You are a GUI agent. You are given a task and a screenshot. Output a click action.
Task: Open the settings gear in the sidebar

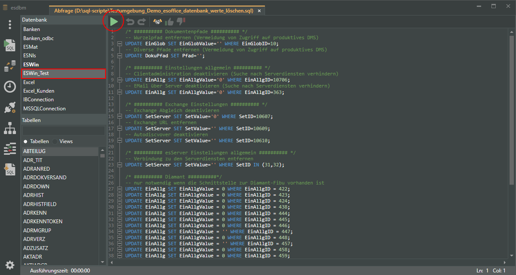[x=9, y=265]
